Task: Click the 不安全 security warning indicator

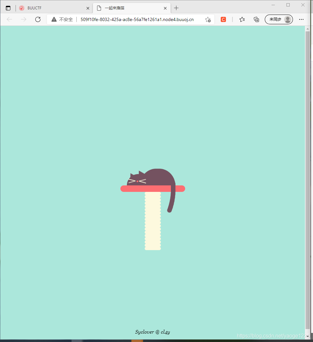Action: click(62, 19)
